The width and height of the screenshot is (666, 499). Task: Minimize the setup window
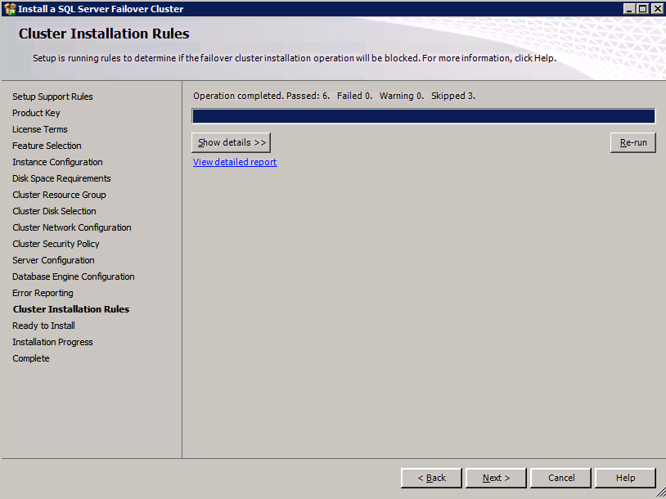coord(629,8)
